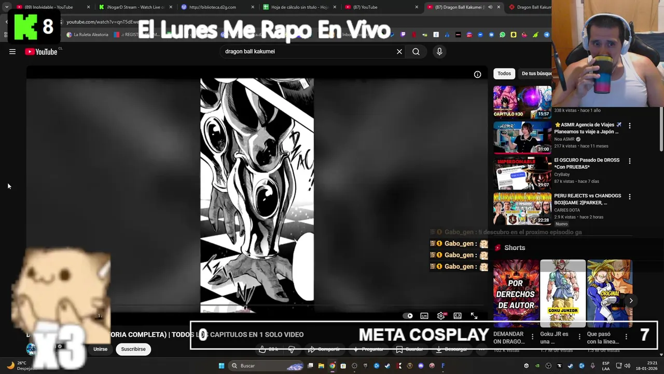
Task: Open player settings gear
Action: click(441, 316)
